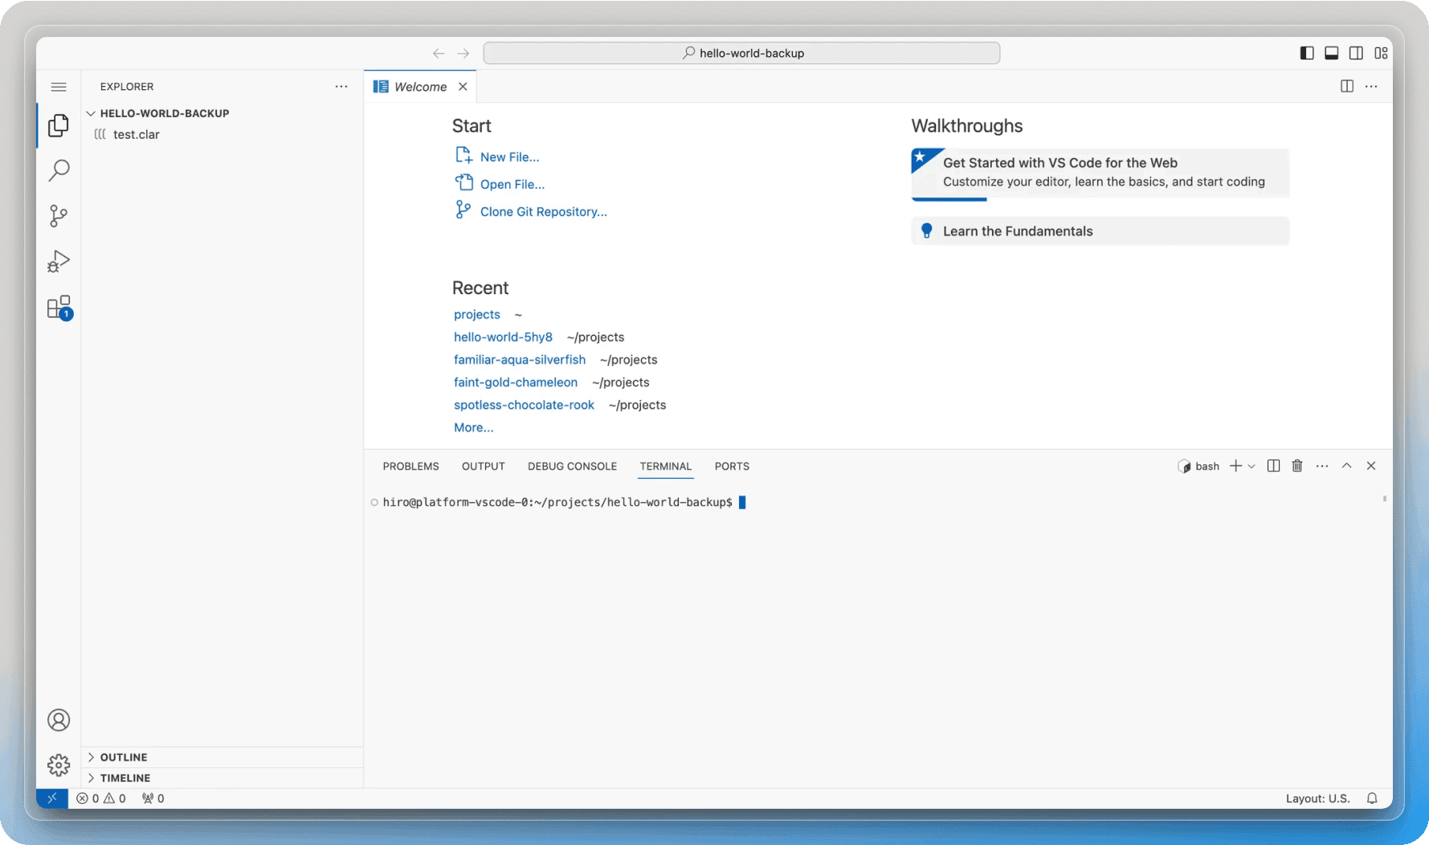
Task: Open the Source Control view
Action: tap(59, 215)
